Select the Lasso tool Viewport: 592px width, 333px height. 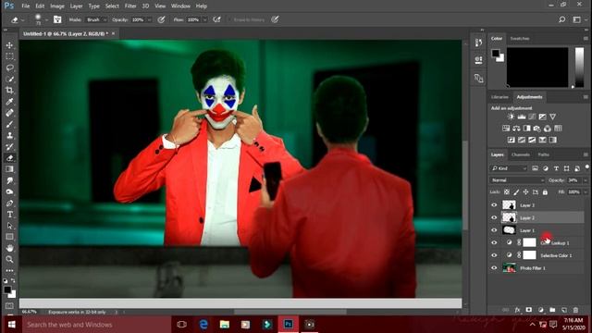click(10, 68)
